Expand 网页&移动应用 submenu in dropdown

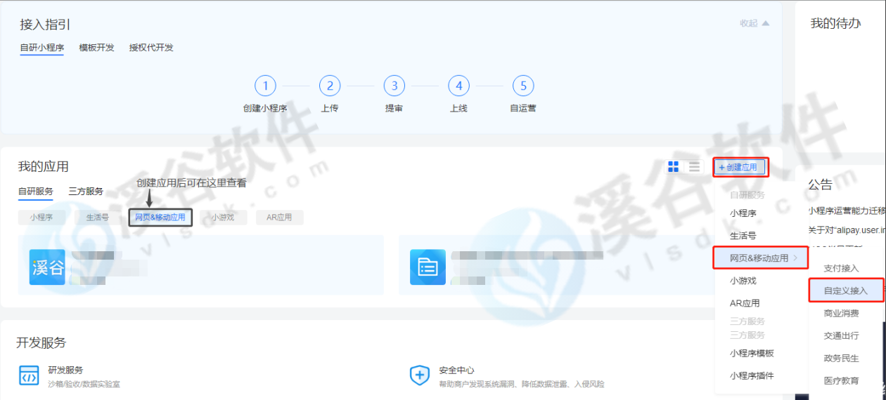762,258
